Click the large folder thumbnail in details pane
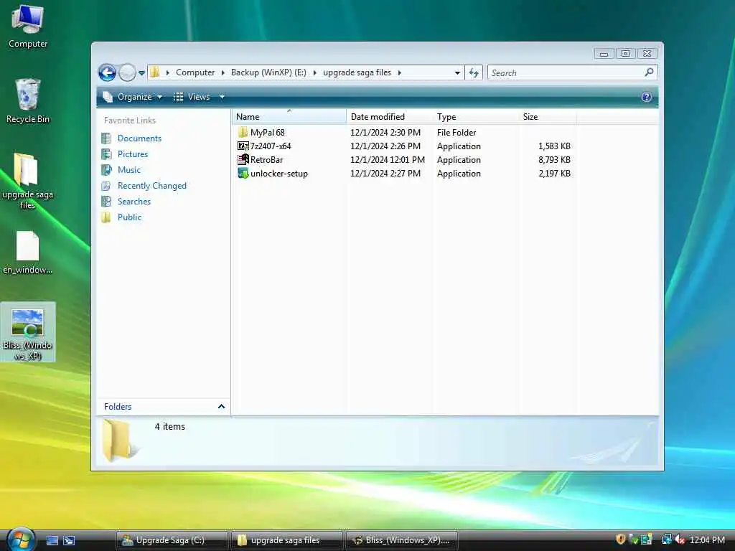 click(120, 441)
